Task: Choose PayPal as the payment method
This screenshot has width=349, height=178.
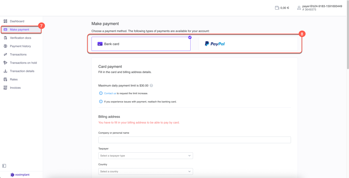Action: (x=248, y=44)
